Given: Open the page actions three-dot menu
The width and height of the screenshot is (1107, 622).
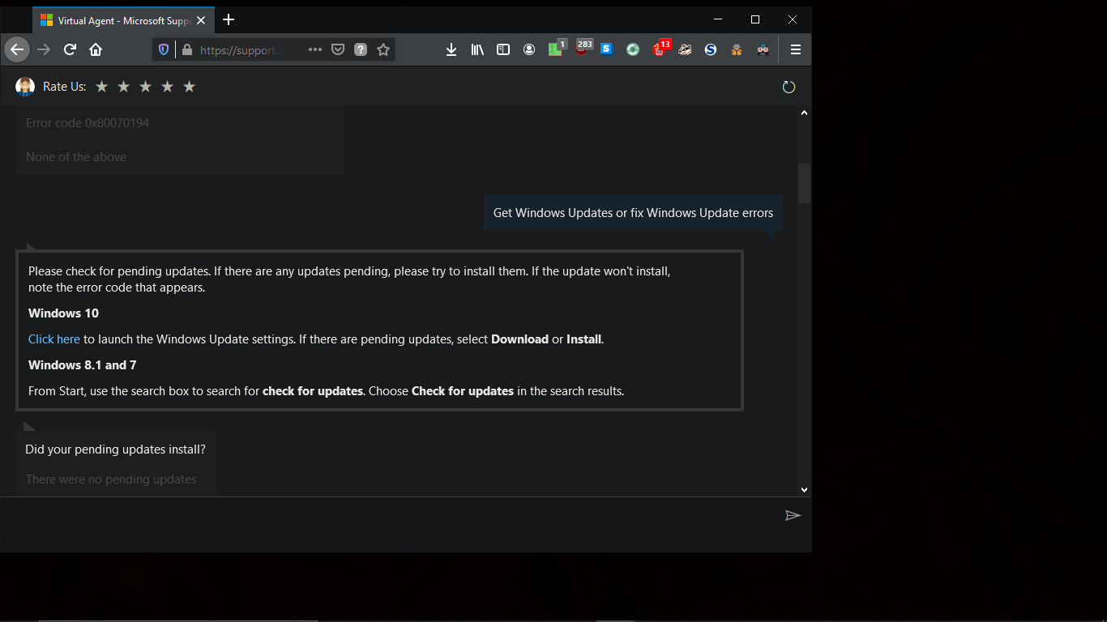Looking at the screenshot, I should coord(315,49).
